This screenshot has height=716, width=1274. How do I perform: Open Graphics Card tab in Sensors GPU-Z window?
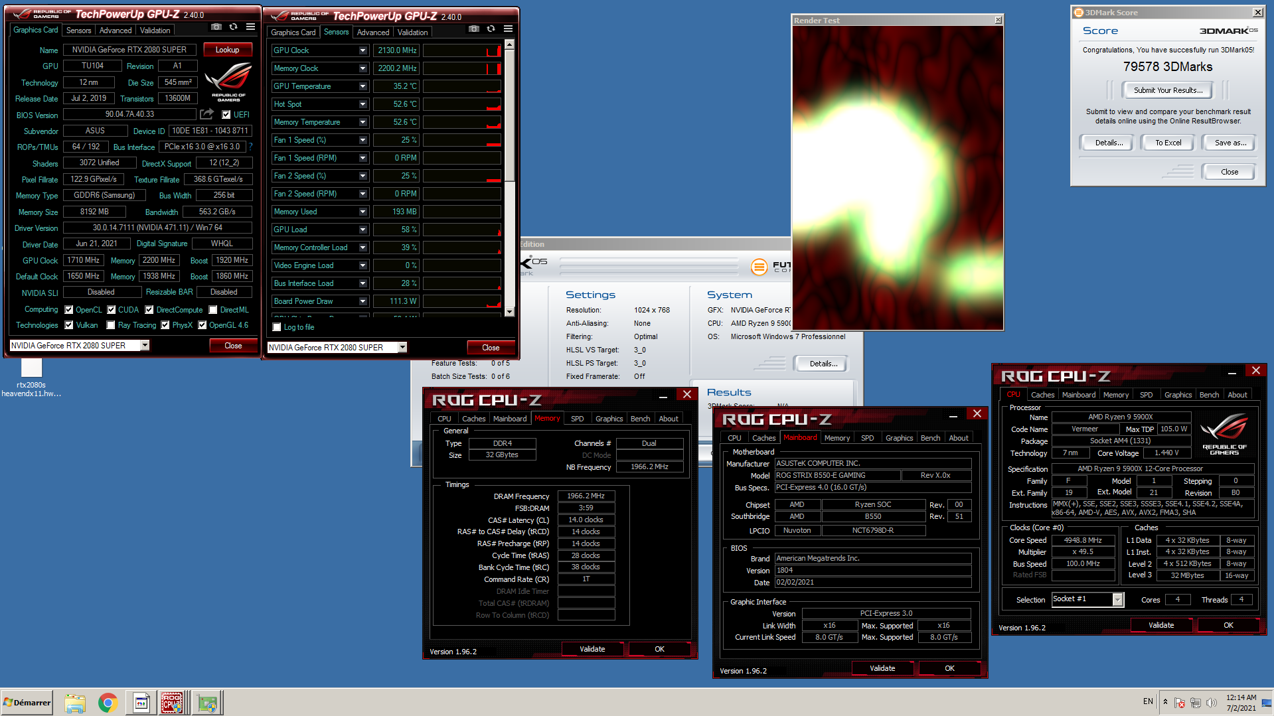click(x=293, y=33)
